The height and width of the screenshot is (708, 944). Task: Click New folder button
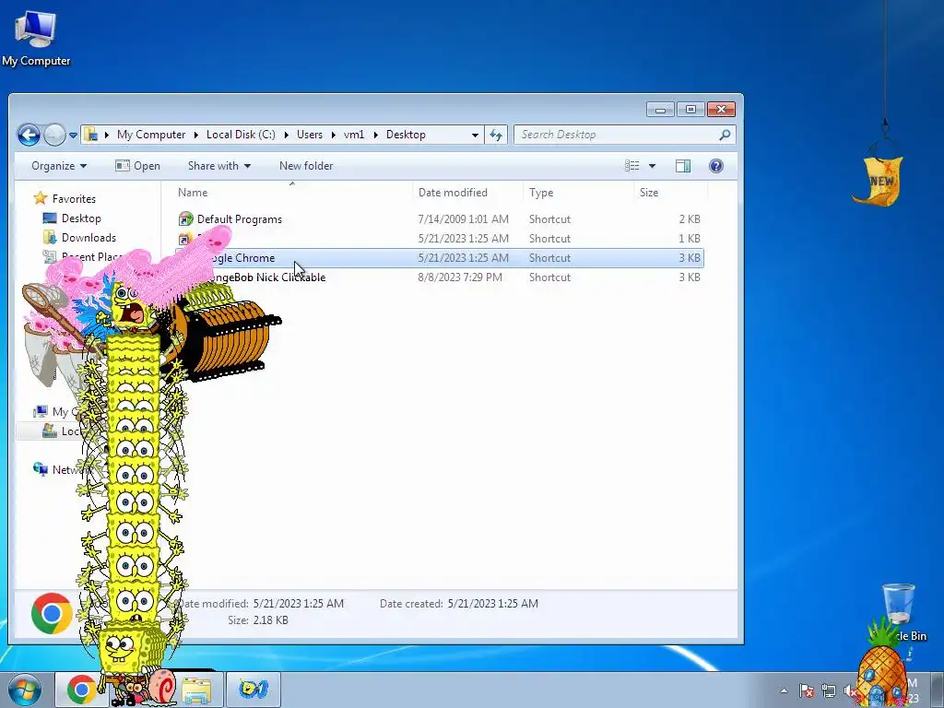click(306, 166)
